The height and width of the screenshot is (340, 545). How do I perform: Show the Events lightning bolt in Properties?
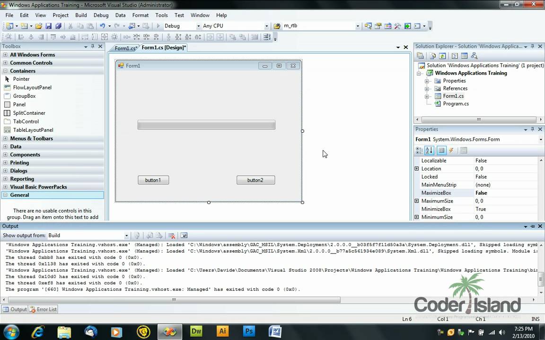[451, 150]
